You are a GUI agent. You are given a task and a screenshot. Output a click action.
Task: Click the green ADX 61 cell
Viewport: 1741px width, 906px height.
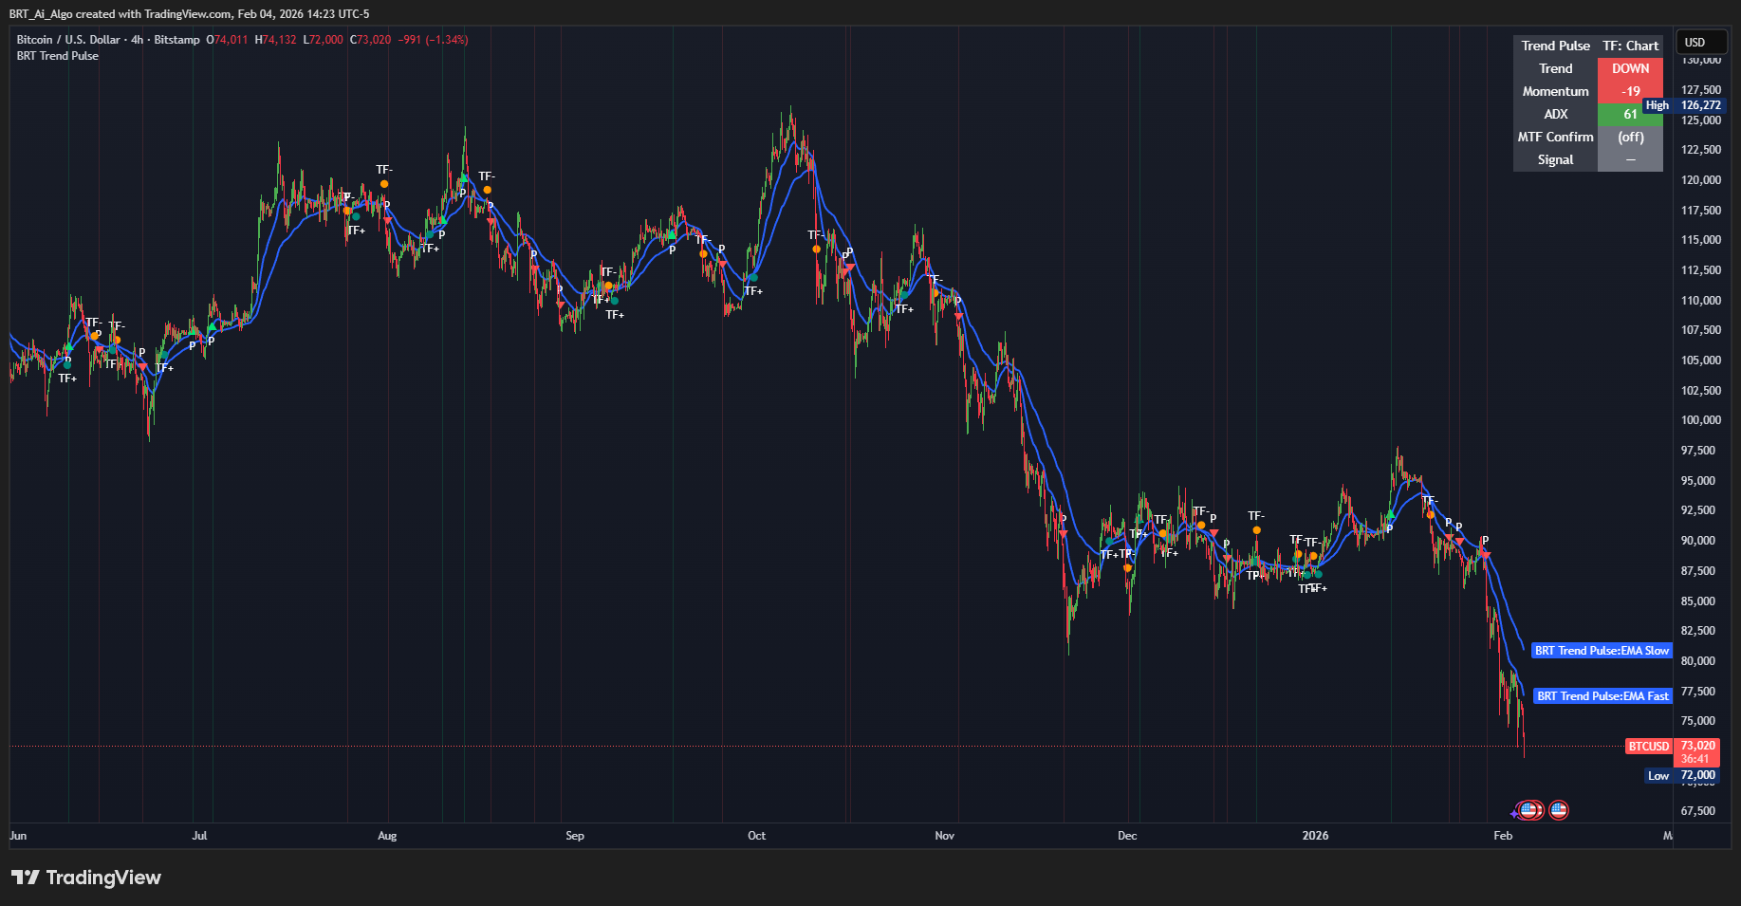coord(1630,114)
